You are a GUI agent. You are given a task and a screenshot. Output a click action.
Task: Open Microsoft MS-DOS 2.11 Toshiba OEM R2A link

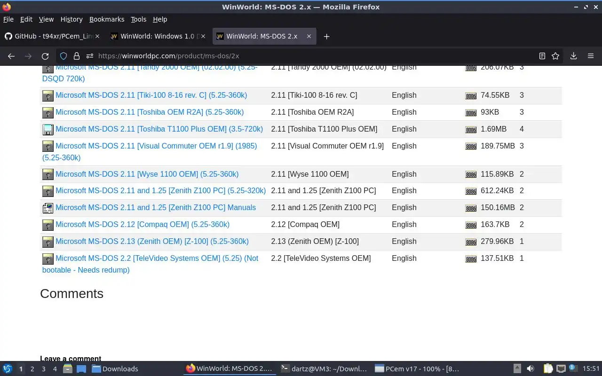click(x=150, y=112)
